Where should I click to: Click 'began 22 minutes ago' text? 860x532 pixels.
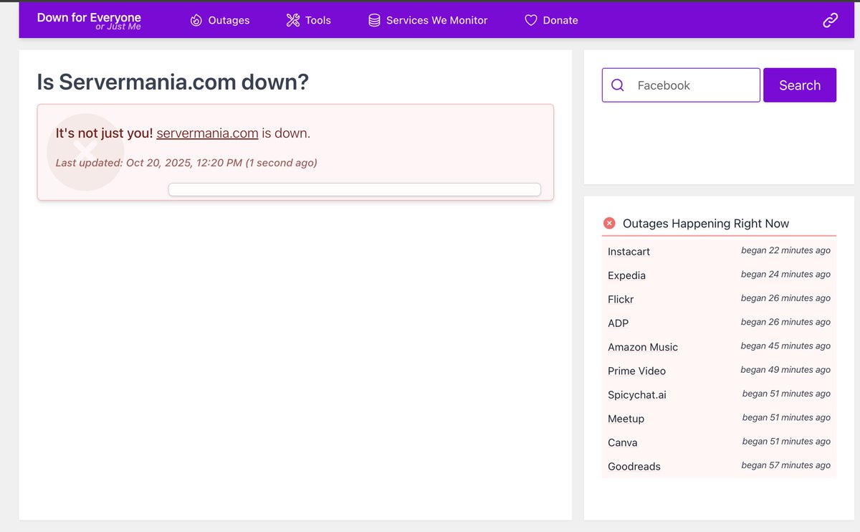(x=785, y=250)
